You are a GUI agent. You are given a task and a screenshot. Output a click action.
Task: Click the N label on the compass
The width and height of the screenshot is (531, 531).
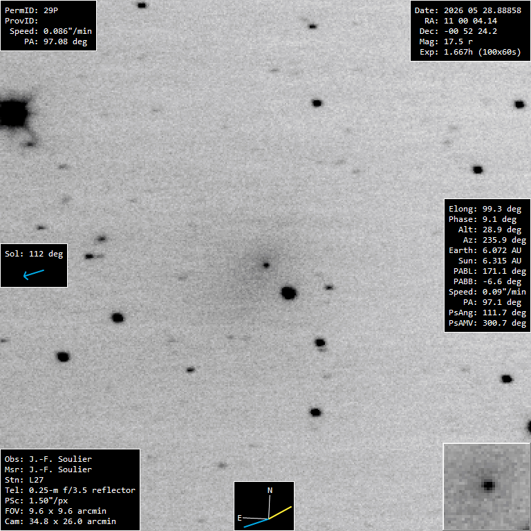(270, 490)
